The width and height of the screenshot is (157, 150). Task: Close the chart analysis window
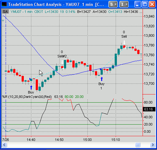click(x=152, y=4)
